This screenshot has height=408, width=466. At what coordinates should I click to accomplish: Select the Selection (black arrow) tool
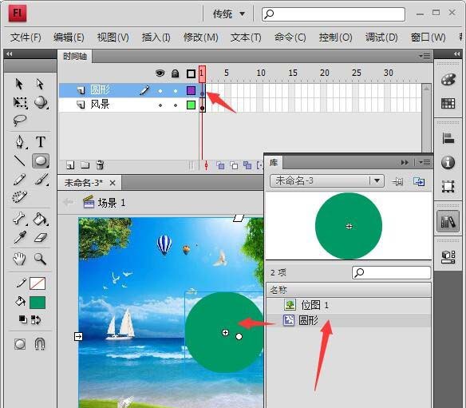pos(19,84)
